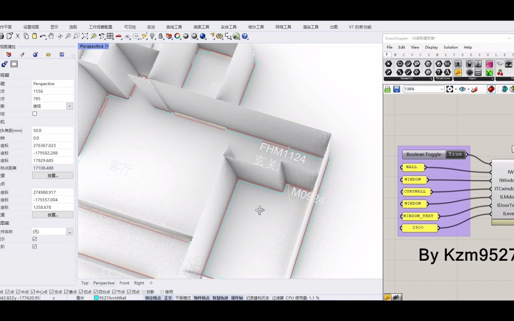
Task: Select the Rotate view tool
Action: coord(60,36)
